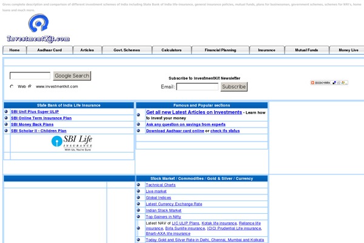The image size is (364, 243).
Task: Open SBI Scholar II - Children Plan link
Action: click(x=39, y=131)
